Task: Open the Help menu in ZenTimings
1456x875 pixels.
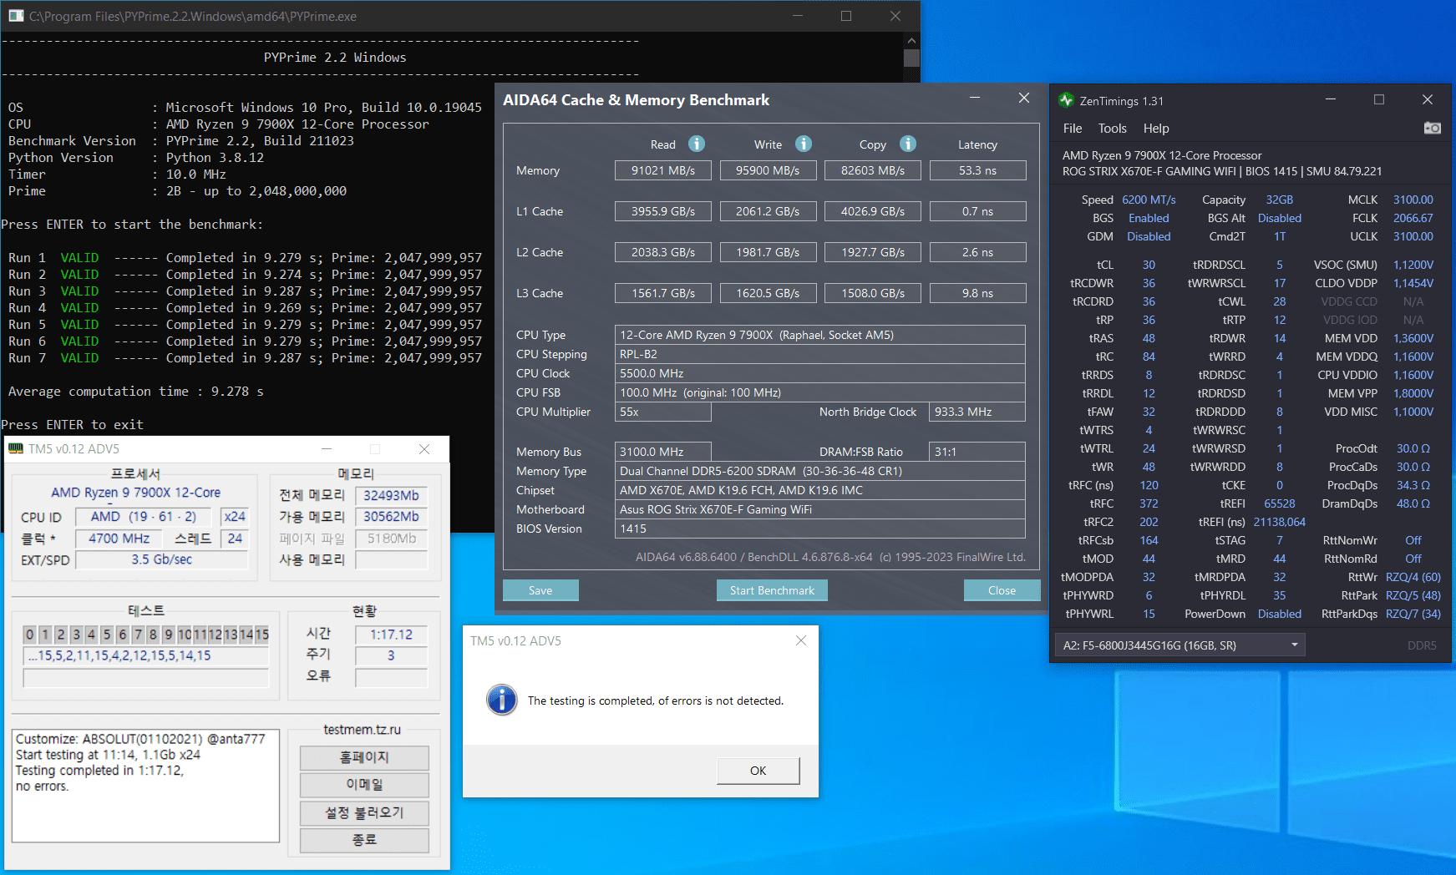Action: click(x=1156, y=128)
